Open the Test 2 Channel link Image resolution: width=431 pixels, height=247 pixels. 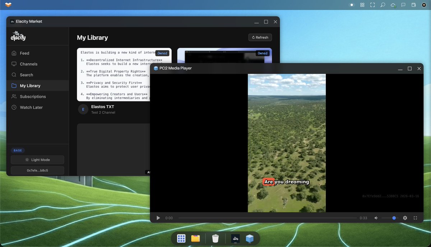pyautogui.click(x=103, y=113)
